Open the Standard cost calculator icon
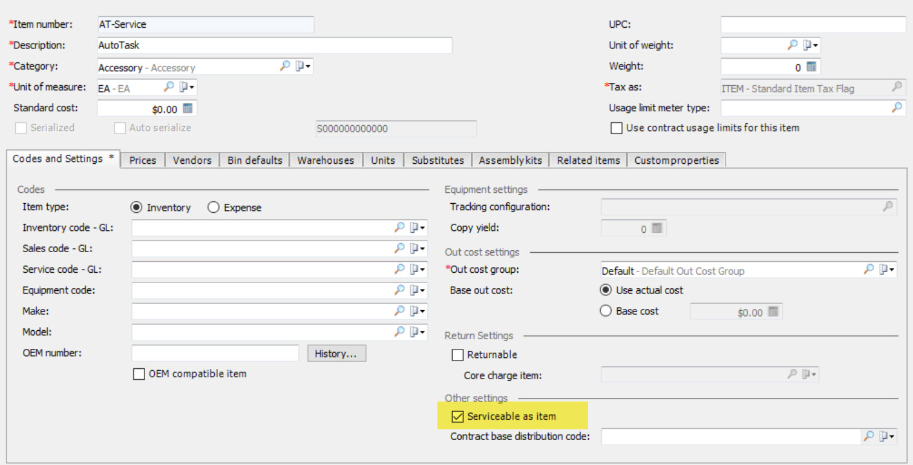 coord(188,109)
